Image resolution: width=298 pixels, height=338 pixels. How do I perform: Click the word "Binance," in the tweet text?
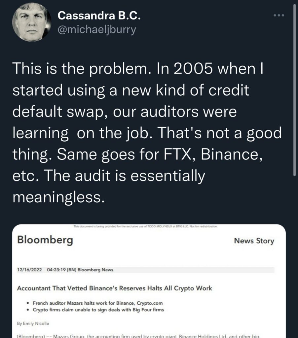(x=232, y=154)
